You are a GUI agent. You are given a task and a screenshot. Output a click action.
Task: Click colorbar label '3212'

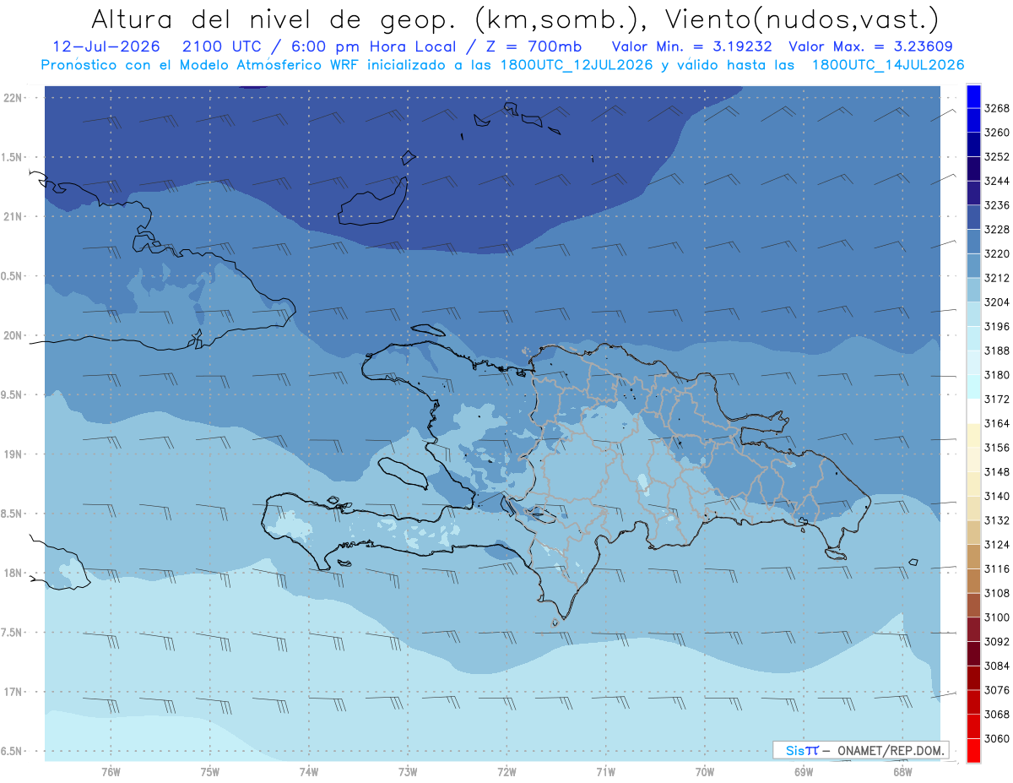[997, 278]
